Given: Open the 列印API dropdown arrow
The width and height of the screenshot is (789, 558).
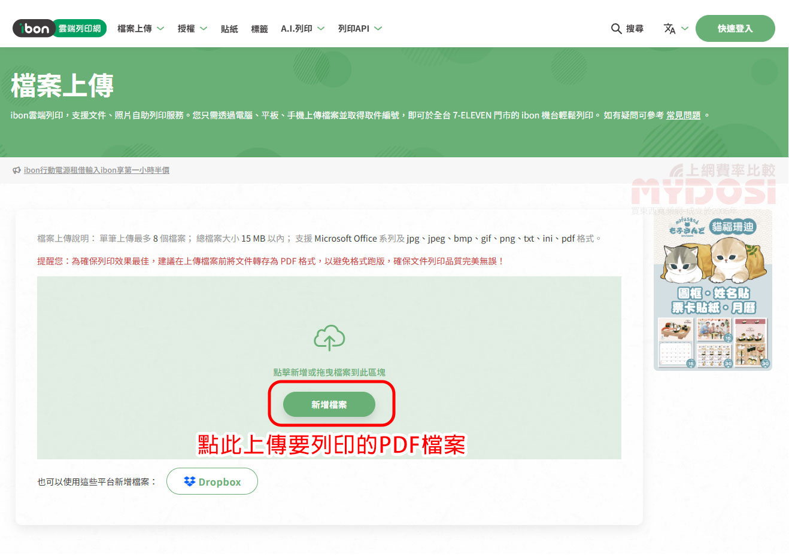Looking at the screenshot, I should click(378, 29).
